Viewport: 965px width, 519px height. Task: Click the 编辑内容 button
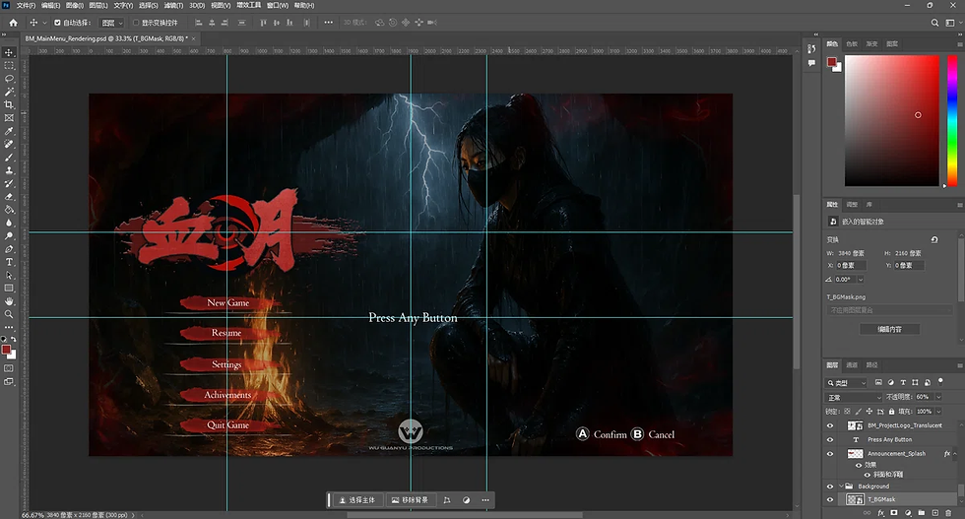click(889, 329)
